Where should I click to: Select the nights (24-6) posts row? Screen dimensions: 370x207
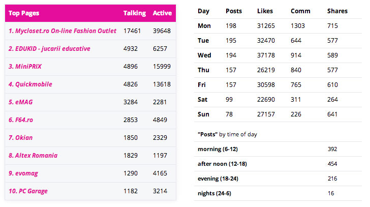click(x=277, y=194)
